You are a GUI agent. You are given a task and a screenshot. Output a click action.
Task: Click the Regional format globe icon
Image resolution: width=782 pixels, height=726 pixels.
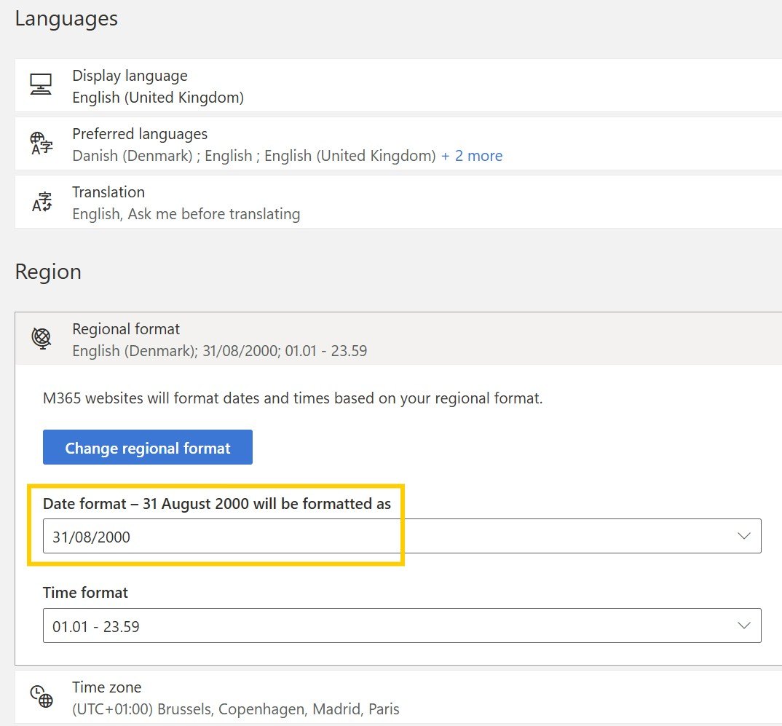tap(41, 339)
